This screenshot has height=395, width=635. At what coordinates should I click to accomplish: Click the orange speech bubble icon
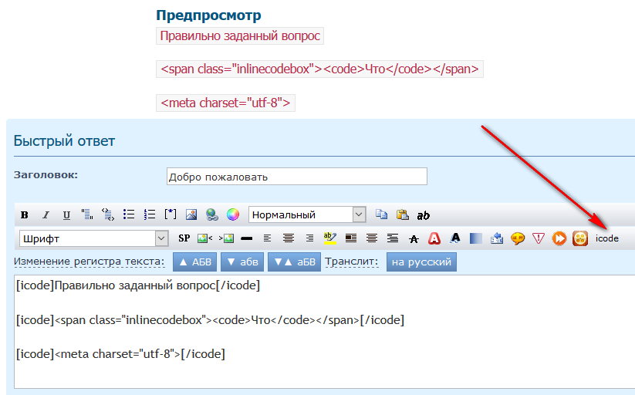pos(518,238)
